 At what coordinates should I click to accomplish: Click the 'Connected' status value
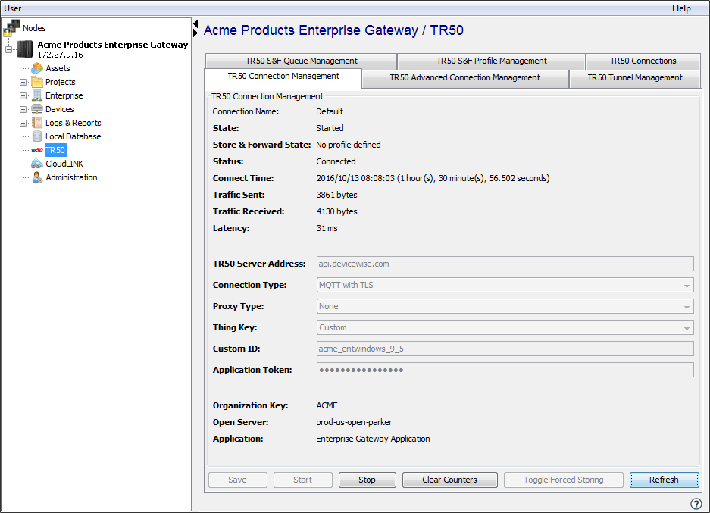coord(336,161)
